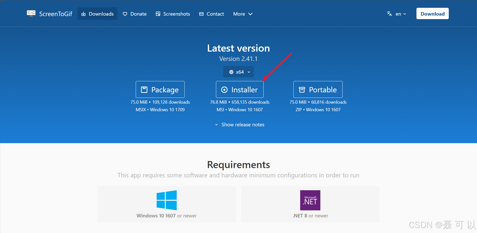Open the Screenshots page
The width and height of the screenshot is (477, 233).
[173, 14]
